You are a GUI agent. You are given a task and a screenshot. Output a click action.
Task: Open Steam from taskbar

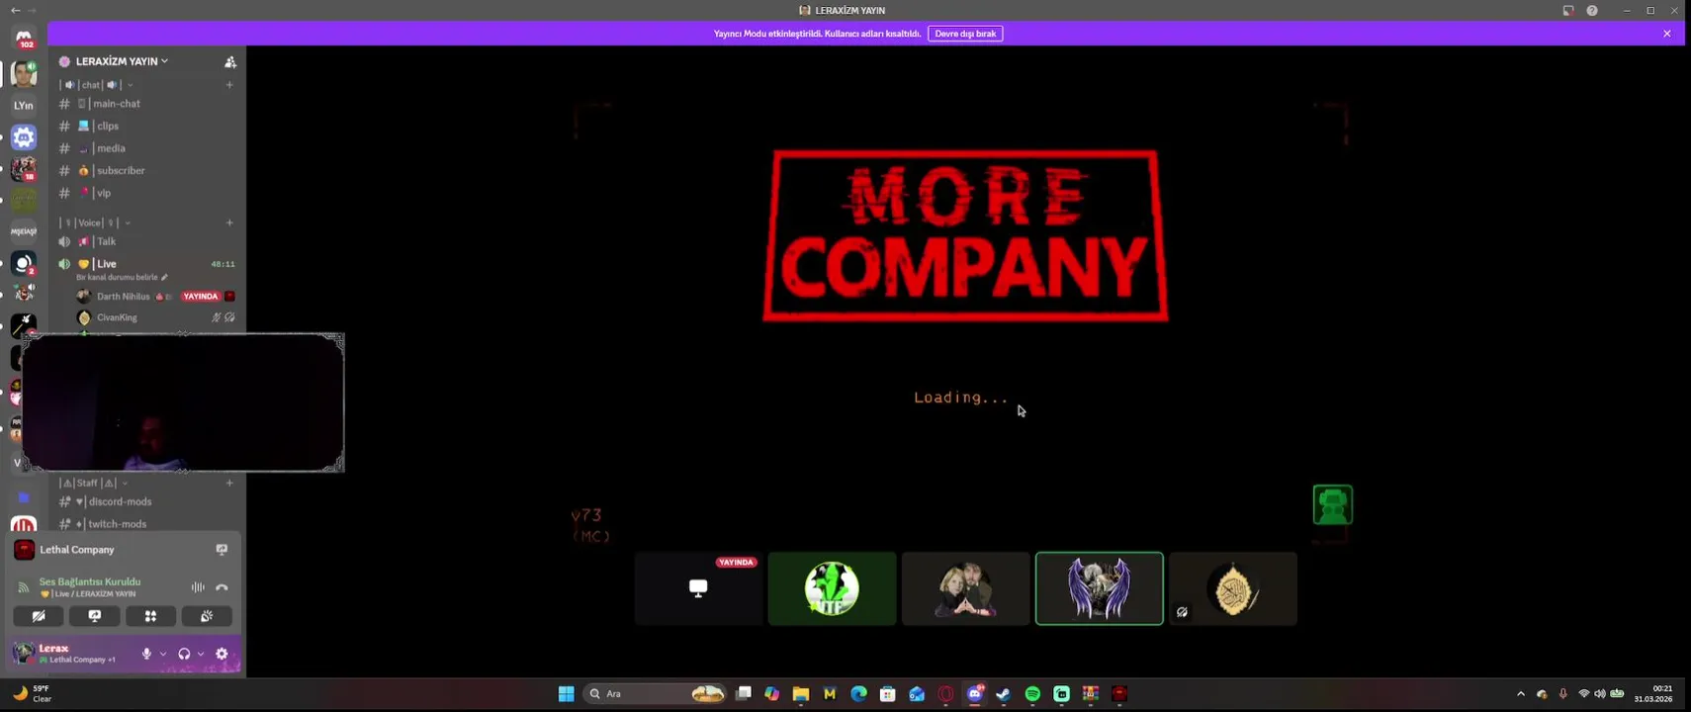[x=1004, y=694]
